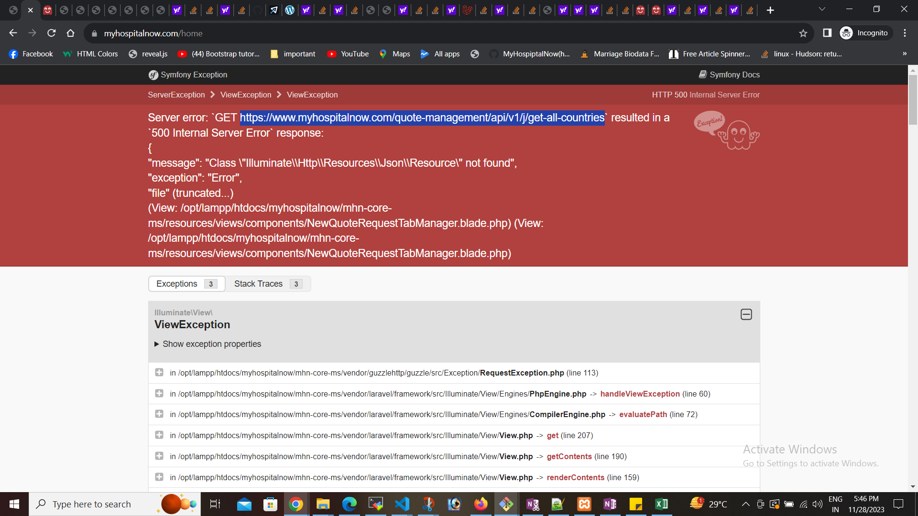The image size is (918, 516).
Task: Open Task View on the taskbar
Action: click(215, 504)
